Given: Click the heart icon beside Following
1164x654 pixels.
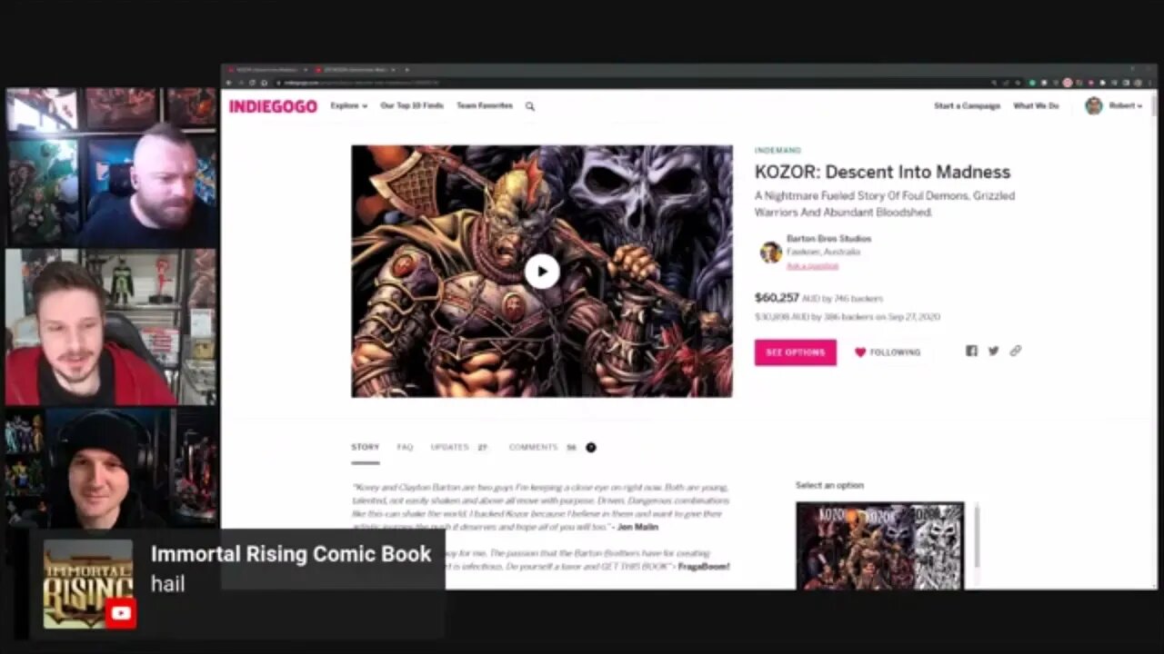Looking at the screenshot, I should 860,352.
